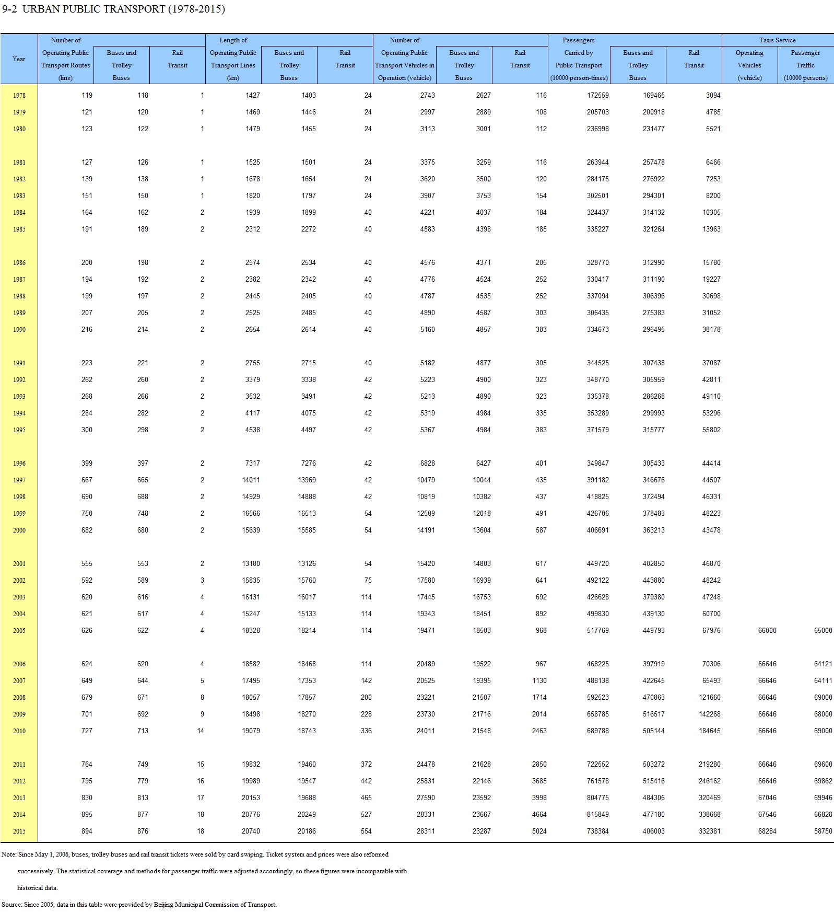The width and height of the screenshot is (834, 913).
Task: Click the 'Source: Since 2005' footnote line
Action: (139, 905)
